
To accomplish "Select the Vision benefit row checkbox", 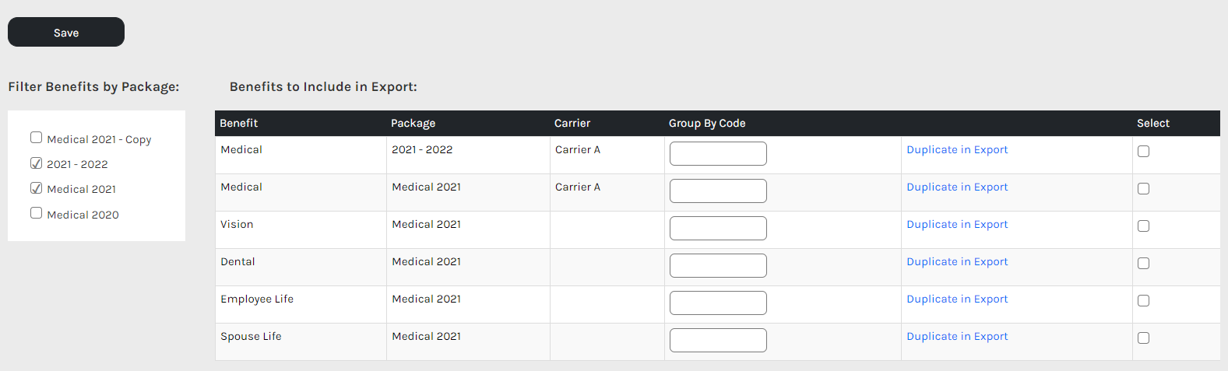I will click(1143, 226).
